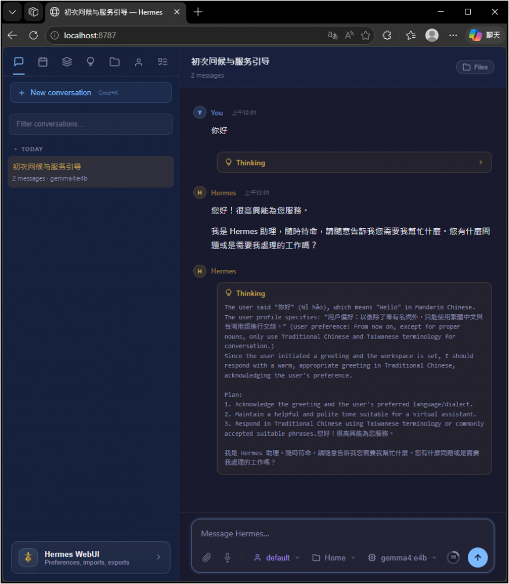Click the lightbulb icon in sidebar toolbar
The height and width of the screenshot is (584, 509).
91,62
